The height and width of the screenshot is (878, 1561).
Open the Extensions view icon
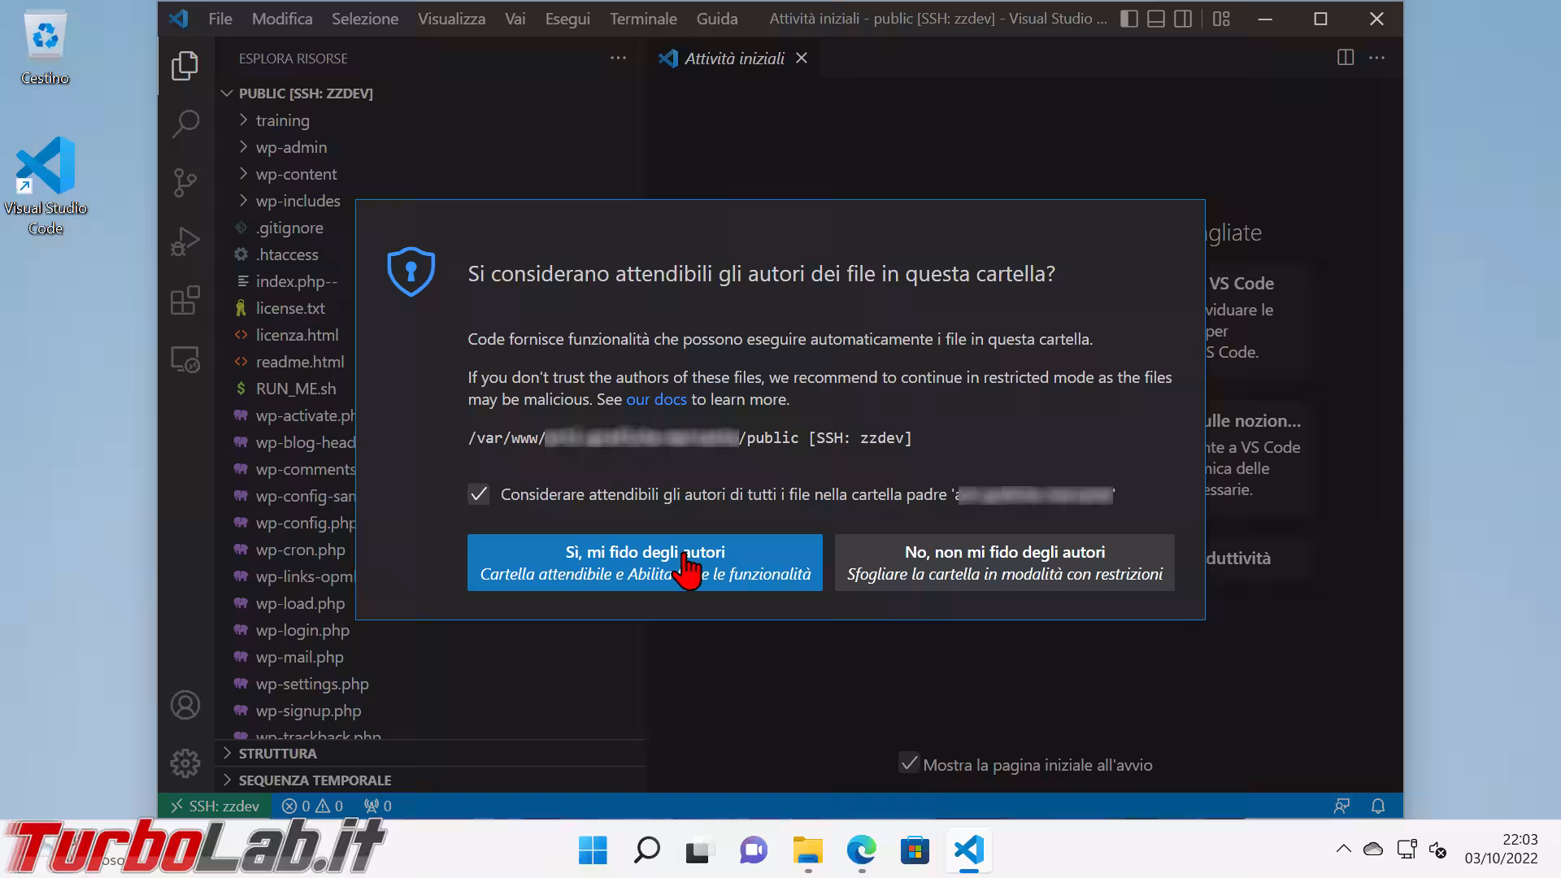pos(185,300)
